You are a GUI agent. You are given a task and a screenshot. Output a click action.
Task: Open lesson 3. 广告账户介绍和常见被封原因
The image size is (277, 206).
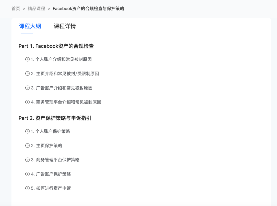click(62, 88)
